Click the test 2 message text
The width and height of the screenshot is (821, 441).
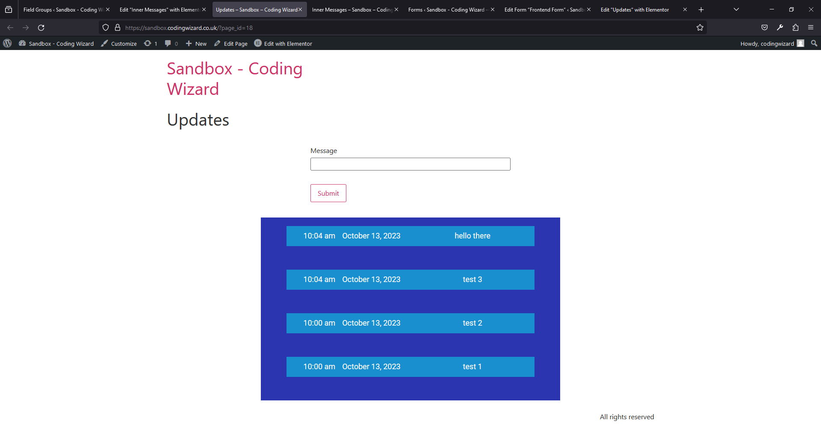coord(473,323)
